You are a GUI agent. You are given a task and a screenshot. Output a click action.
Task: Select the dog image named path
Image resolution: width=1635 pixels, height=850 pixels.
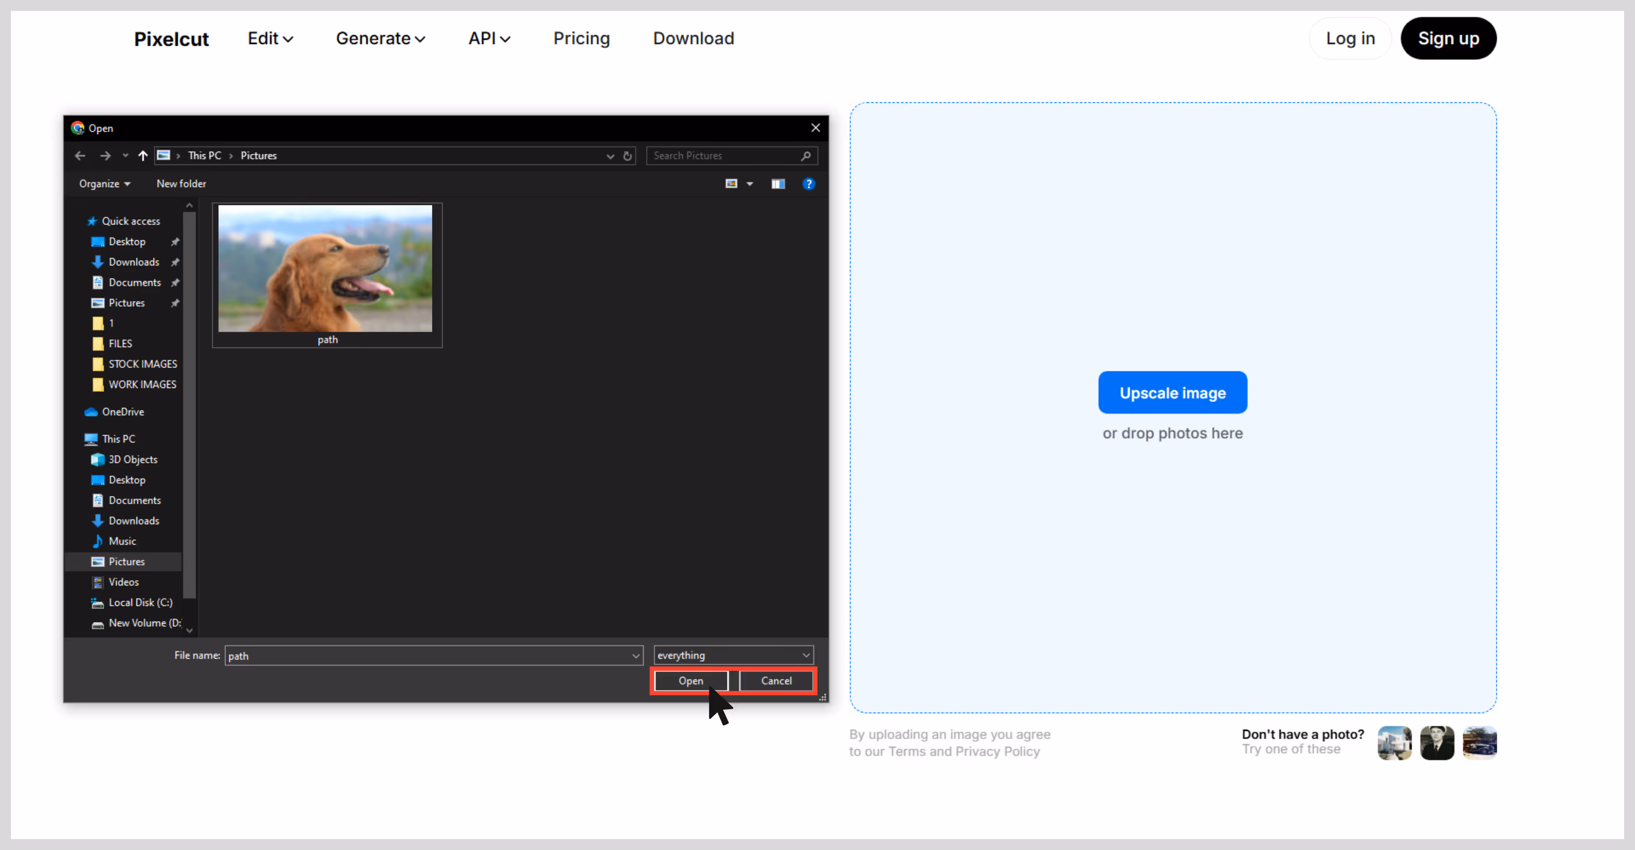tap(327, 275)
